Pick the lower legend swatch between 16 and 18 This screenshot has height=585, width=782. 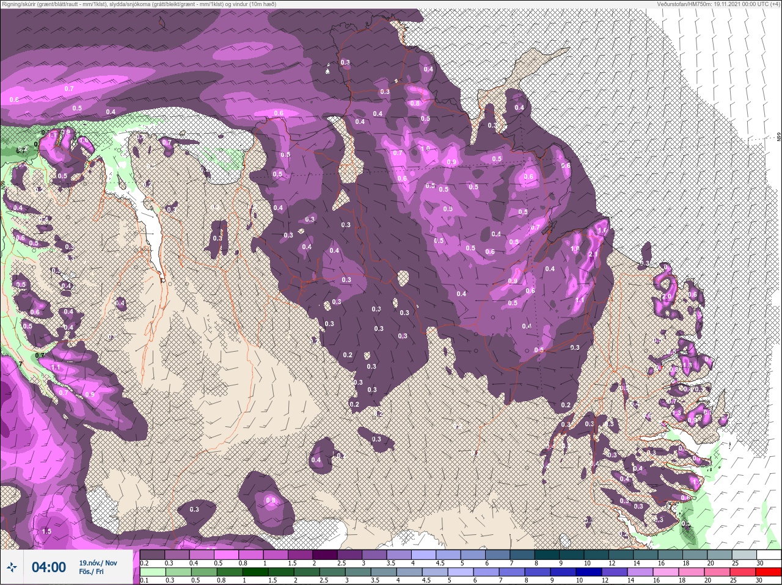665,572
